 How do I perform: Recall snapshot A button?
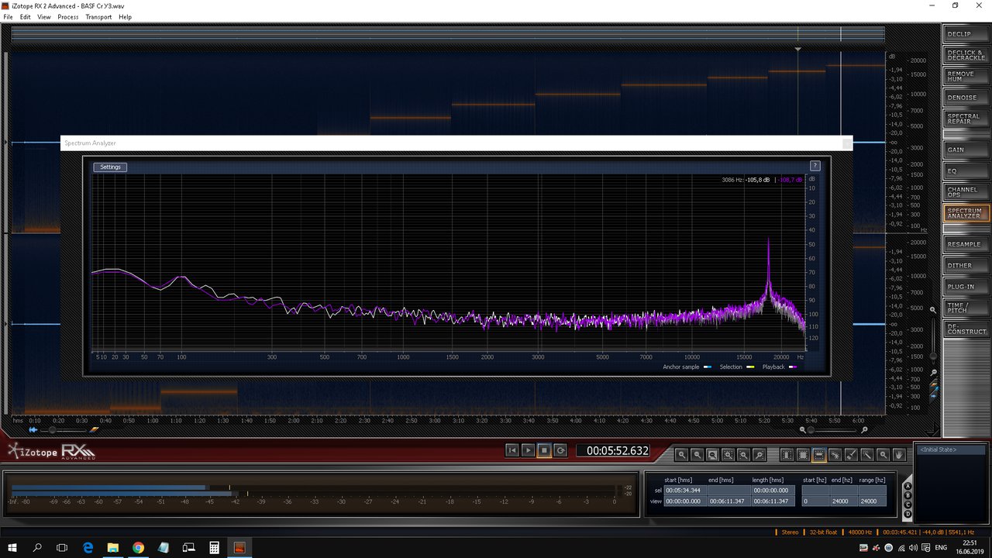[x=908, y=486]
